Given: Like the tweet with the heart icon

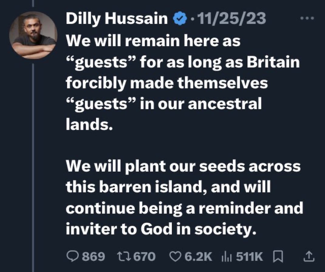Looking at the screenshot, I should [x=175, y=257].
